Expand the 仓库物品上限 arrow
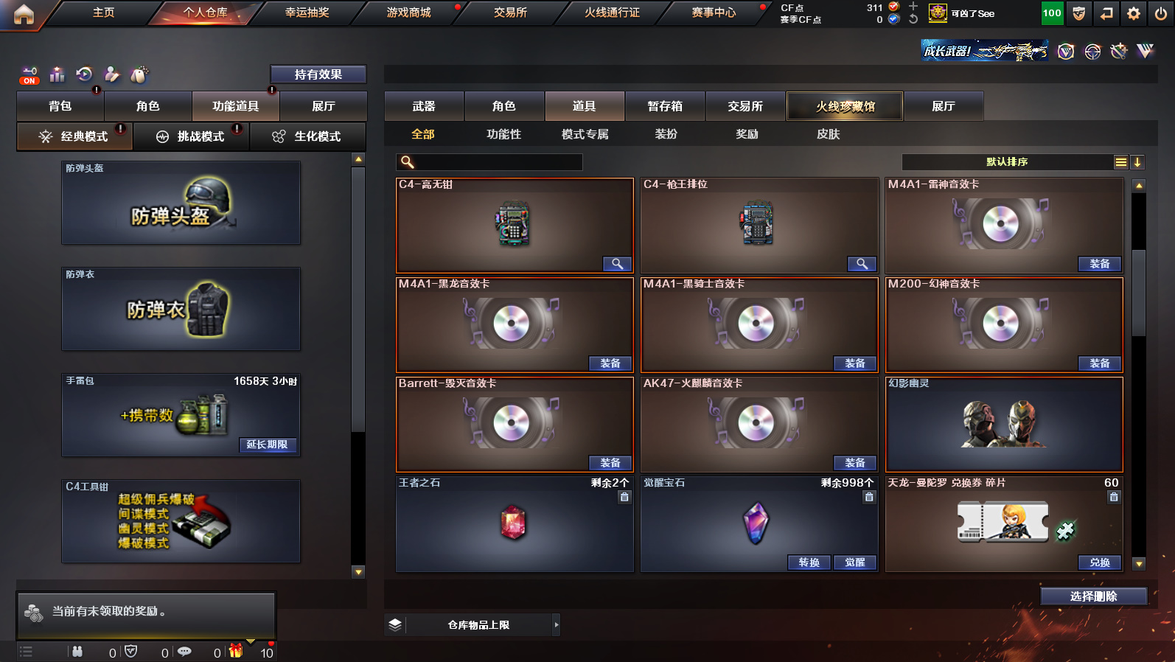This screenshot has width=1175, height=662. [x=556, y=624]
